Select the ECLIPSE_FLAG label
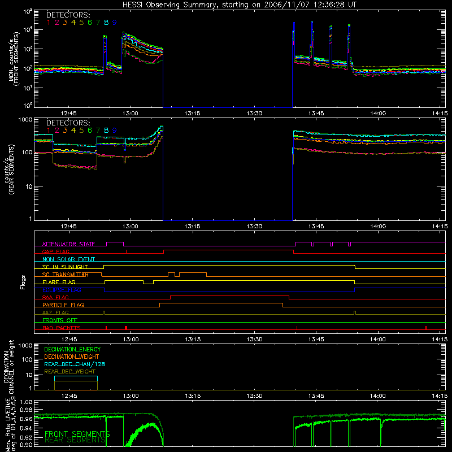The height and width of the screenshot is (452, 452). click(x=62, y=290)
